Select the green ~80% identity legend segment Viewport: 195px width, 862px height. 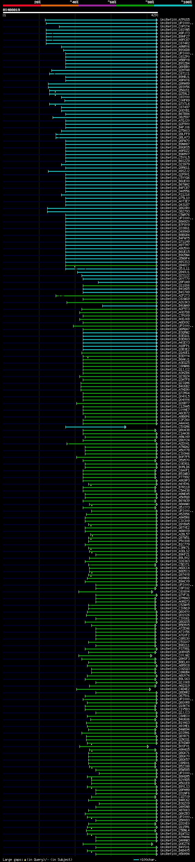(x=135, y=6)
